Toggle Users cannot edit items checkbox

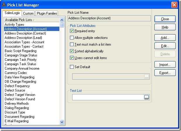point(72,58)
